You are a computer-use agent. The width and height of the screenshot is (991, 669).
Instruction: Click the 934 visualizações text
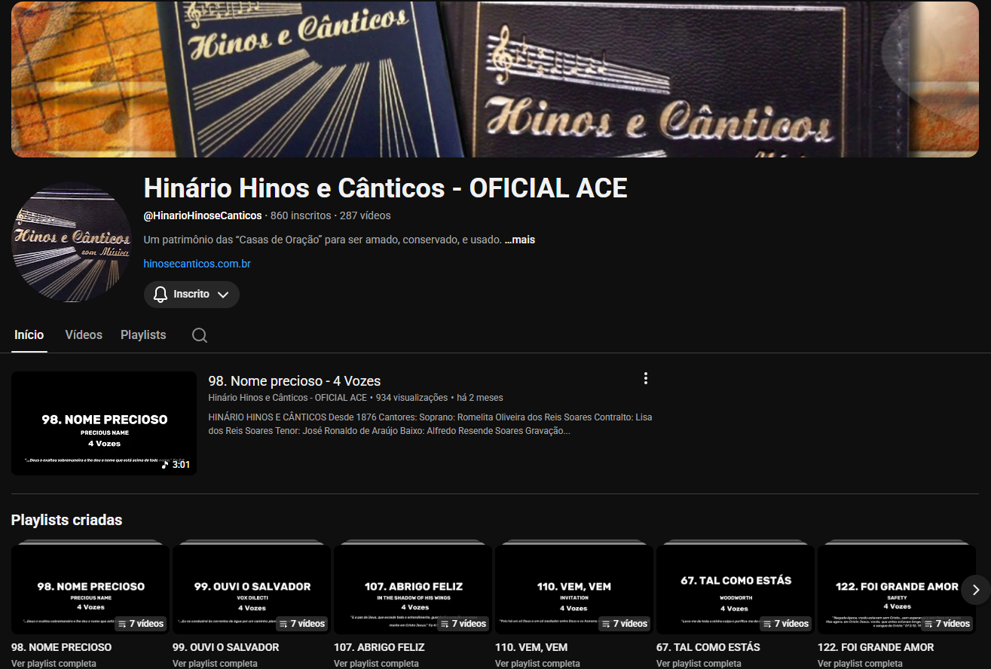(x=412, y=398)
